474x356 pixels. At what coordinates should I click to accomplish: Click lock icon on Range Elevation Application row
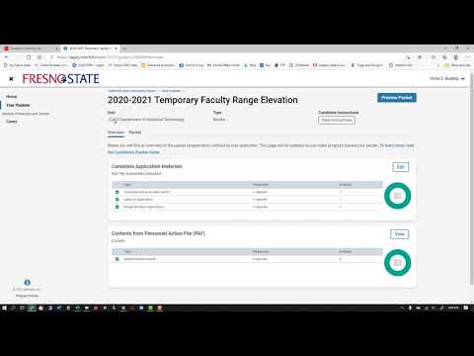click(117, 207)
